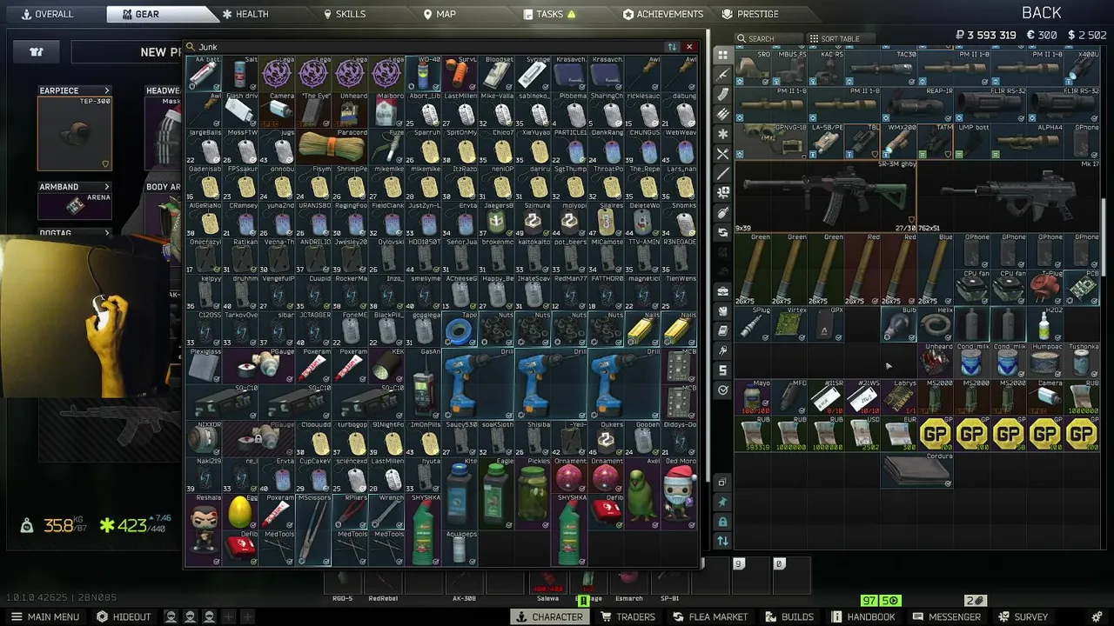Expand the EARPIECE slot arrow
Screen dimensions: 1114x626
click(106, 90)
